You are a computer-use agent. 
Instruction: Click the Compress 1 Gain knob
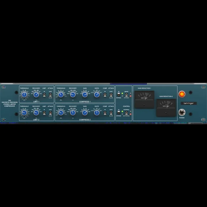point(85,95)
